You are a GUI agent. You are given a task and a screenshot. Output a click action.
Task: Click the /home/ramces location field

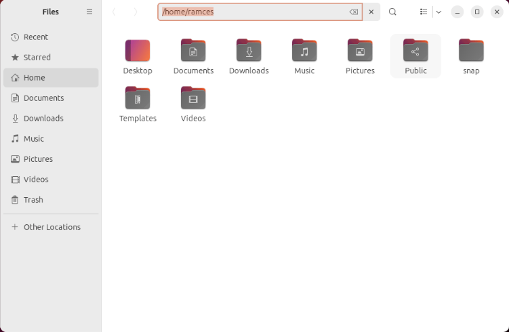pos(260,12)
